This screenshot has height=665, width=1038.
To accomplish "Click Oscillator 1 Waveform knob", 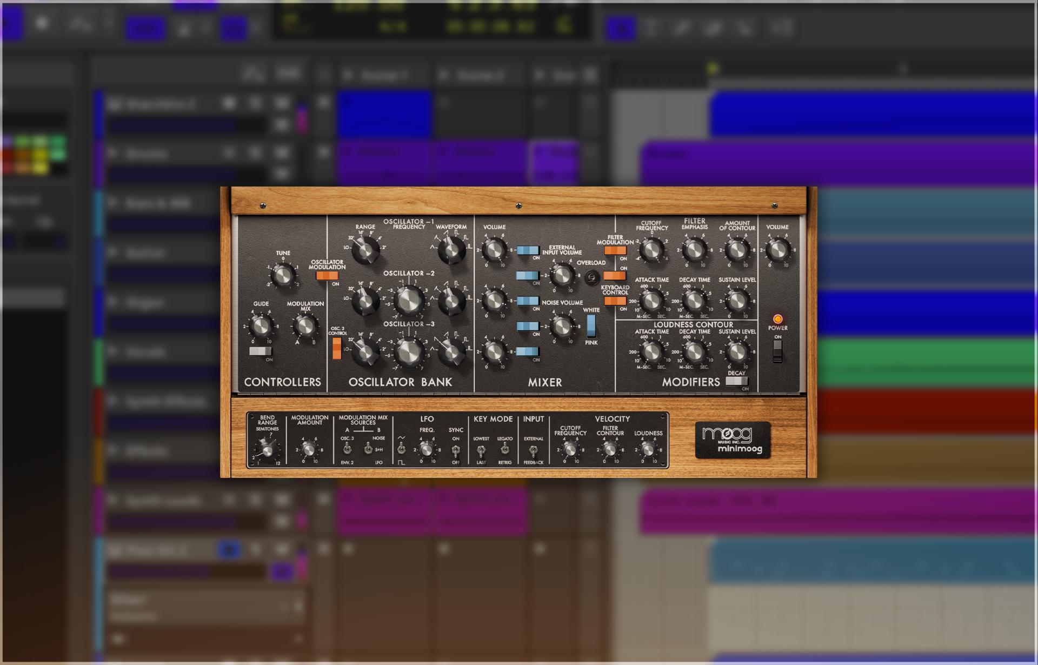I will (x=451, y=250).
